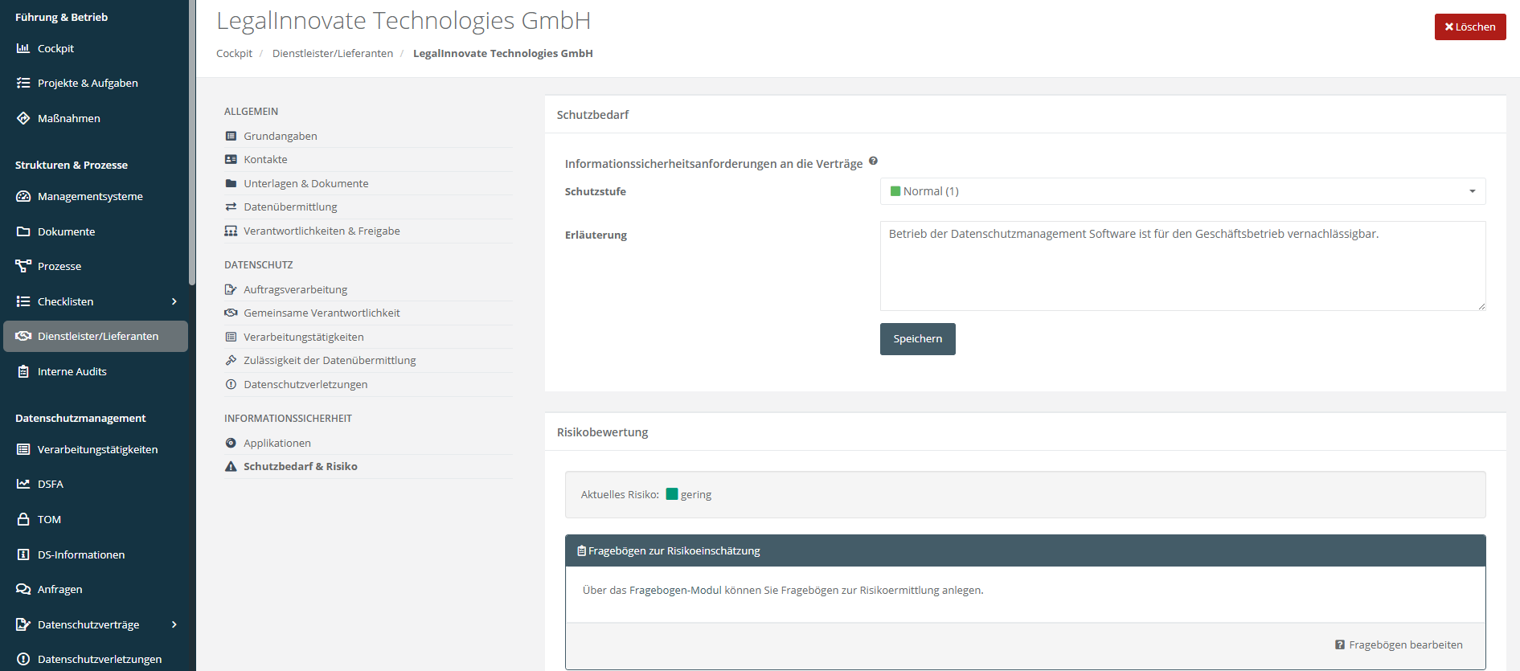The width and height of the screenshot is (1520, 671).
Task: Open the Schutzstufe dropdown
Action: pyautogui.click(x=1182, y=191)
